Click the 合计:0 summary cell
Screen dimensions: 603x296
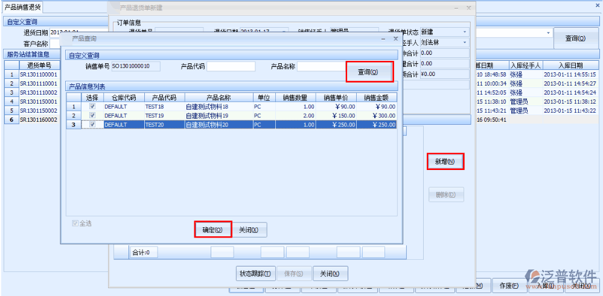[144, 252]
